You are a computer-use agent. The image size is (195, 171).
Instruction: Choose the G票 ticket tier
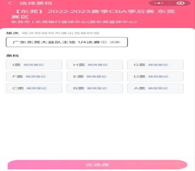(156, 65)
